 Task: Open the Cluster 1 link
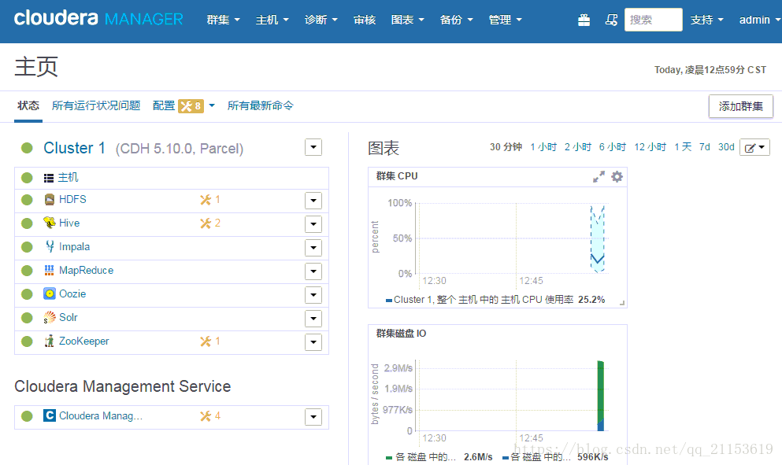[x=74, y=148]
